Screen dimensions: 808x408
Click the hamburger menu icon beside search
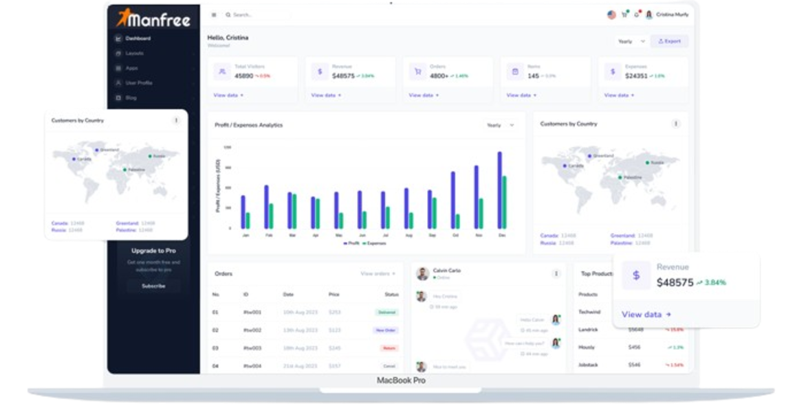click(214, 14)
